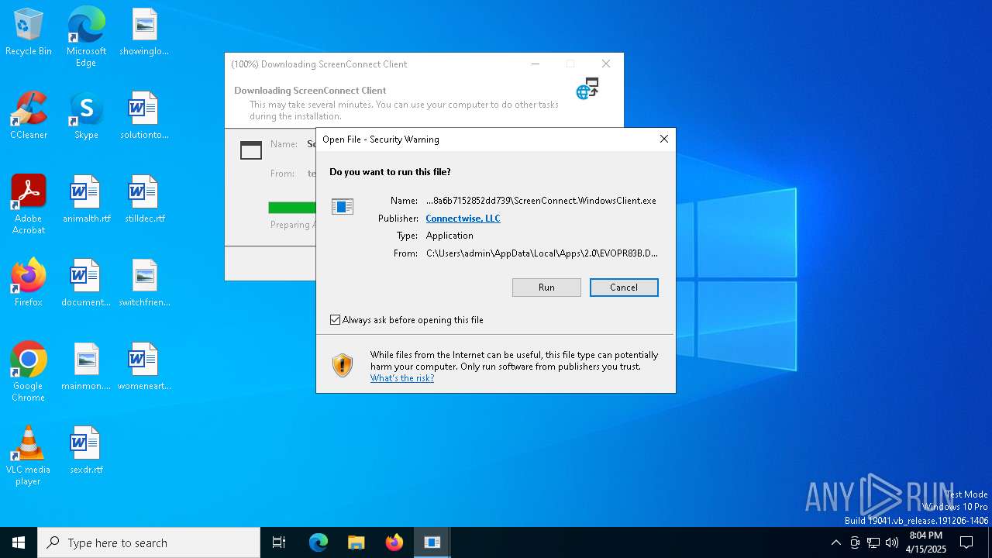Click the globe download icon in installer window
992x558 pixels.
[587, 89]
